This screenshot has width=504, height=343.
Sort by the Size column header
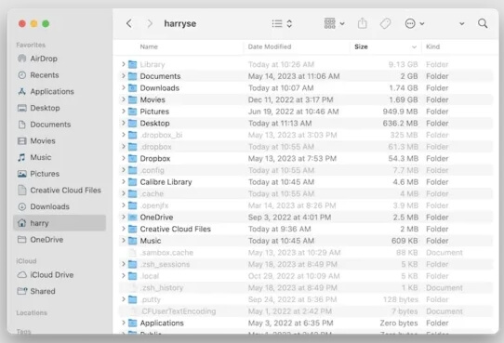coord(361,46)
